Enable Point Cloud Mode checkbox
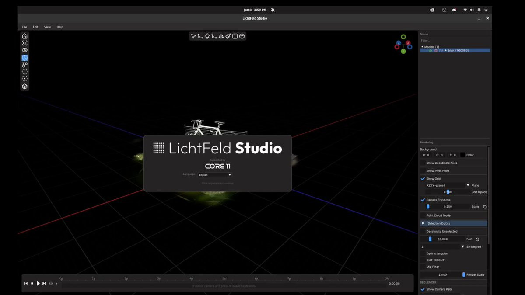525x295 pixels. (423, 215)
